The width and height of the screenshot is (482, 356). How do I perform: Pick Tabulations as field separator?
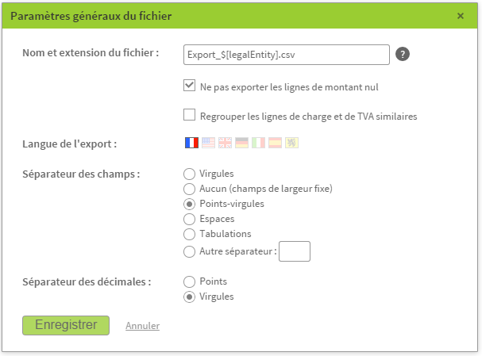pyautogui.click(x=189, y=234)
